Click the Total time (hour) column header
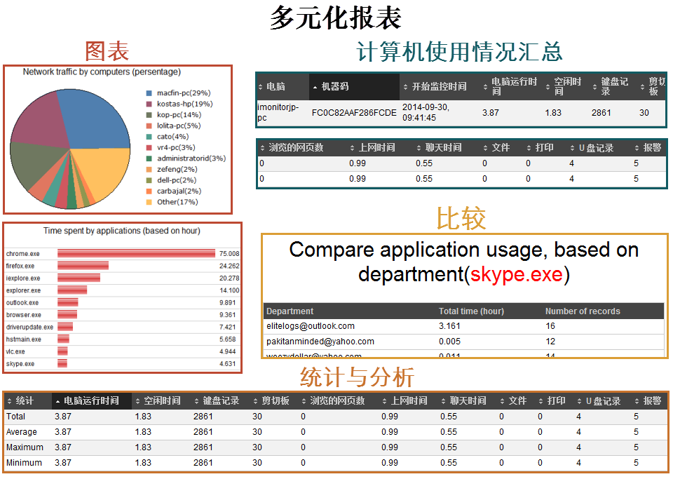This screenshot has width=673, height=479. [471, 311]
